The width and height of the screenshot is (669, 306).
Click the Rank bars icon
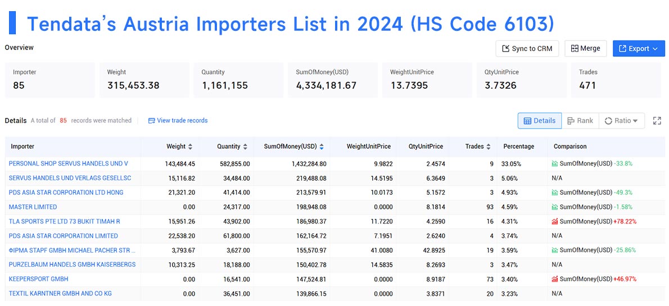click(x=571, y=121)
